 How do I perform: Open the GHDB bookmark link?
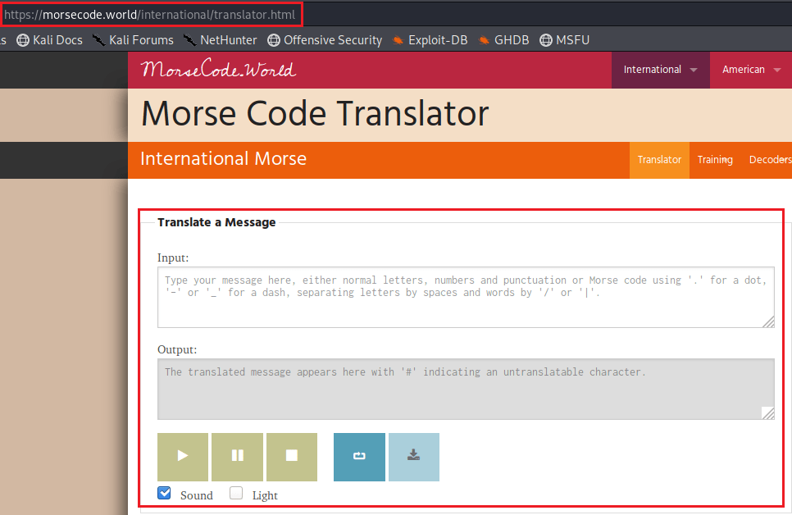[504, 39]
